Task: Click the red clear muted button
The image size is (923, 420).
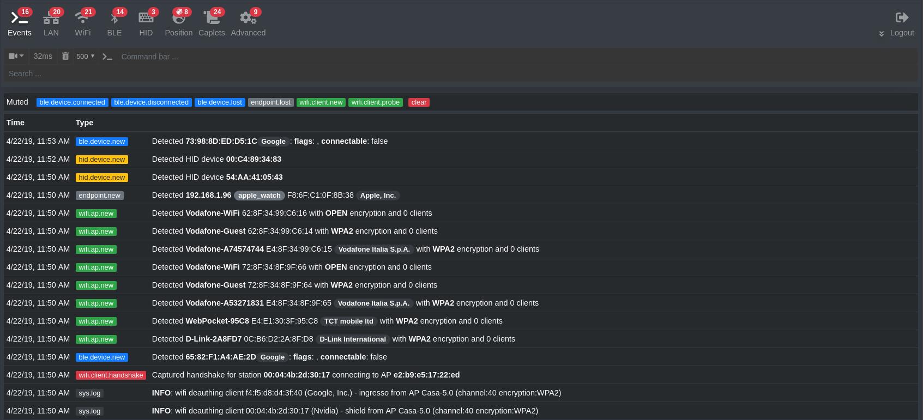Action: pos(419,102)
